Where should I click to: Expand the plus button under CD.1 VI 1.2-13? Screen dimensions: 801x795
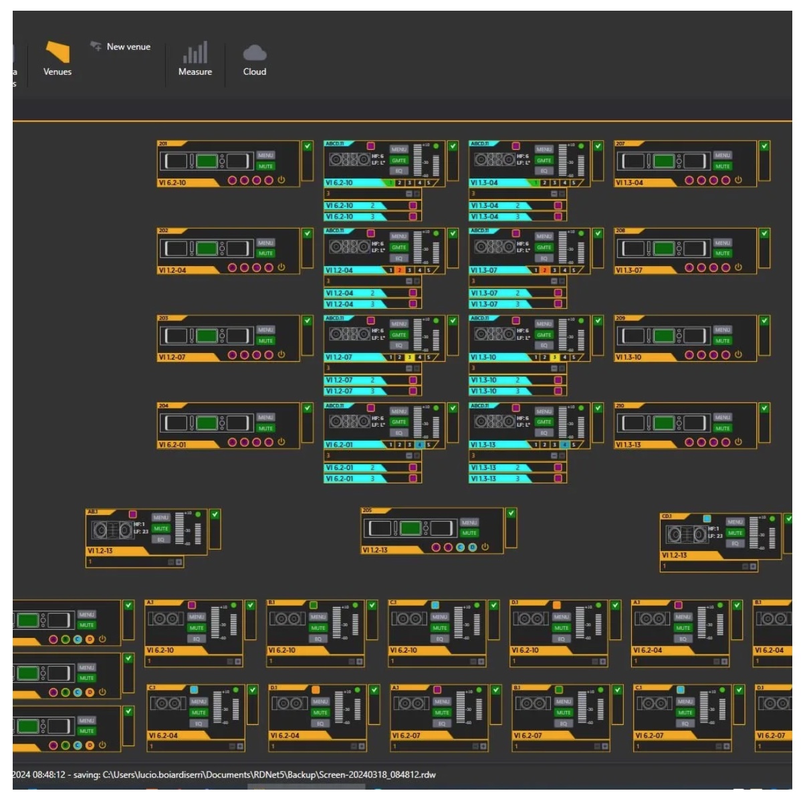754,566
